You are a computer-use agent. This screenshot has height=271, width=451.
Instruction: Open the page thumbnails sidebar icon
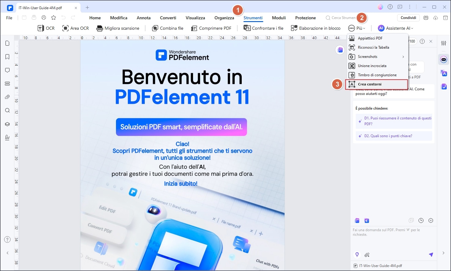pos(7,43)
